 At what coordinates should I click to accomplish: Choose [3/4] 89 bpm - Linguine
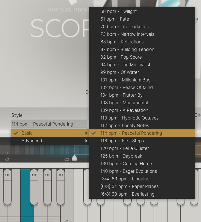[125, 179]
